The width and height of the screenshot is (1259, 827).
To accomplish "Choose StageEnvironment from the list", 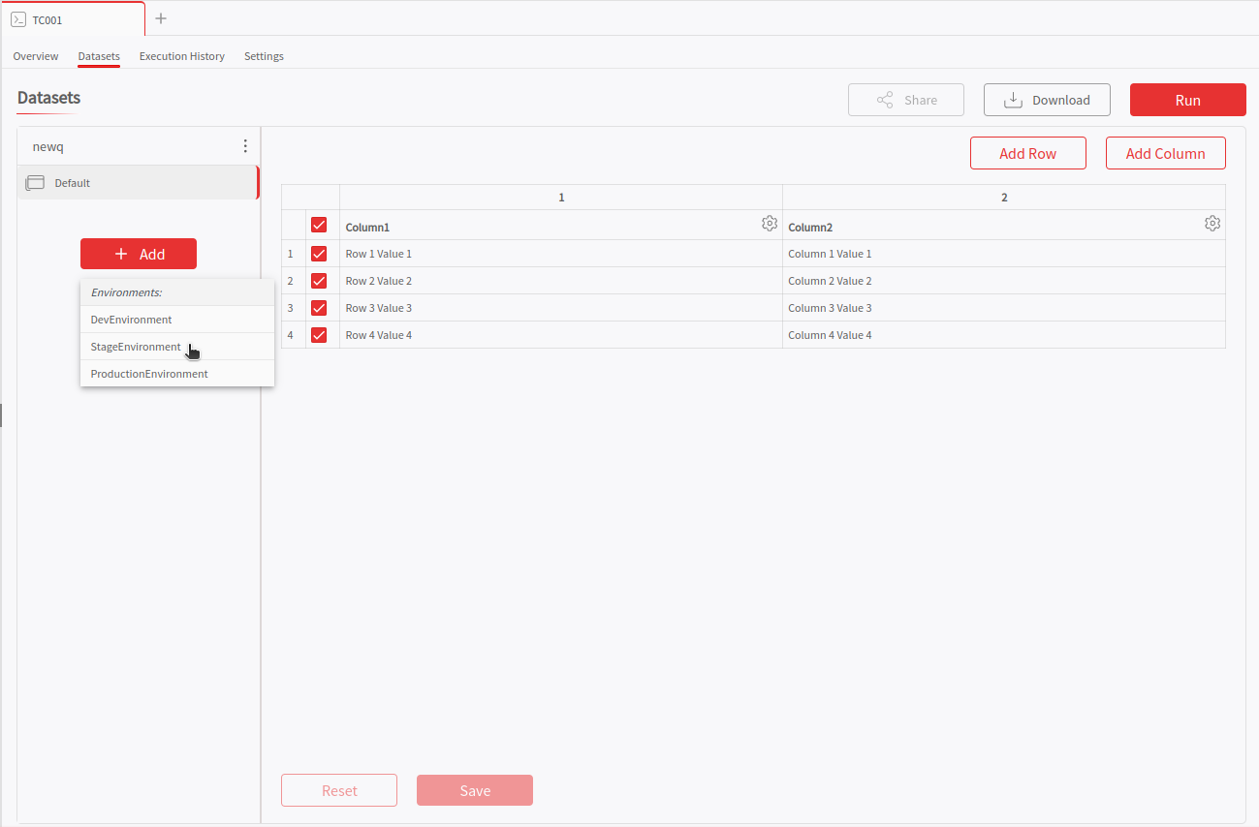I will [177, 347].
